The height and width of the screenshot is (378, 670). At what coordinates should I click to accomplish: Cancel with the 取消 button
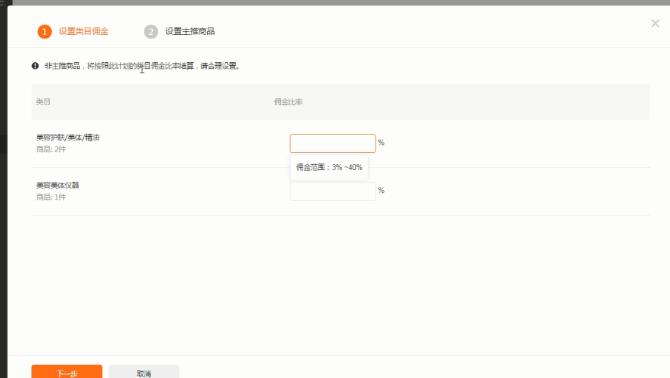click(144, 373)
